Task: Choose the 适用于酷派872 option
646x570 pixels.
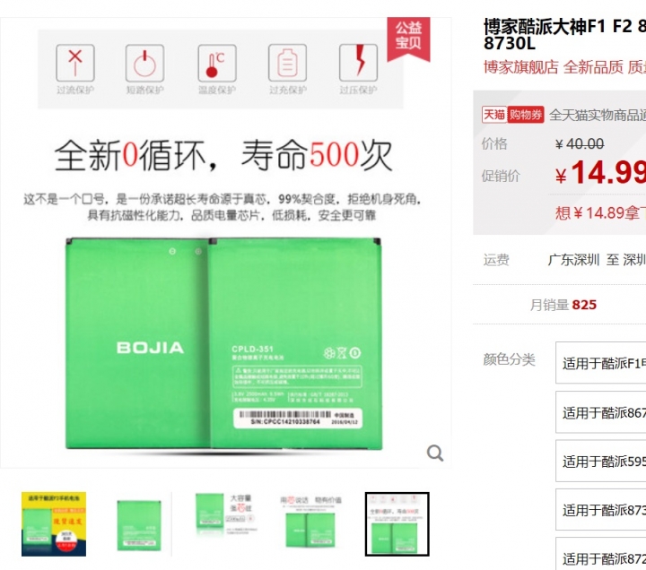Action: tap(600, 554)
